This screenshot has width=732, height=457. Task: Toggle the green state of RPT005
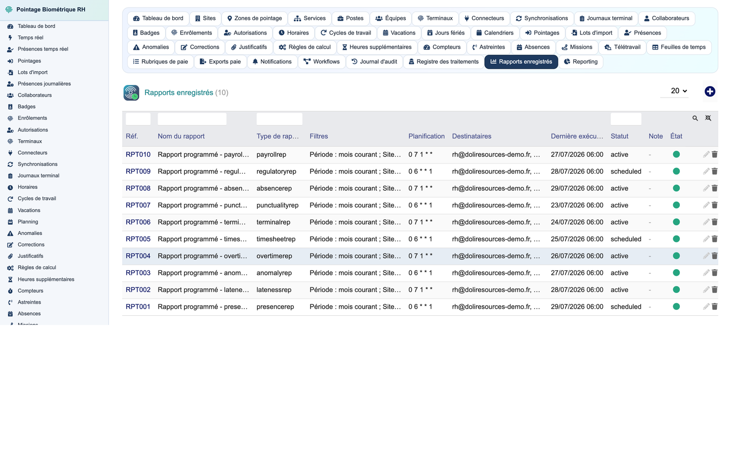(676, 239)
